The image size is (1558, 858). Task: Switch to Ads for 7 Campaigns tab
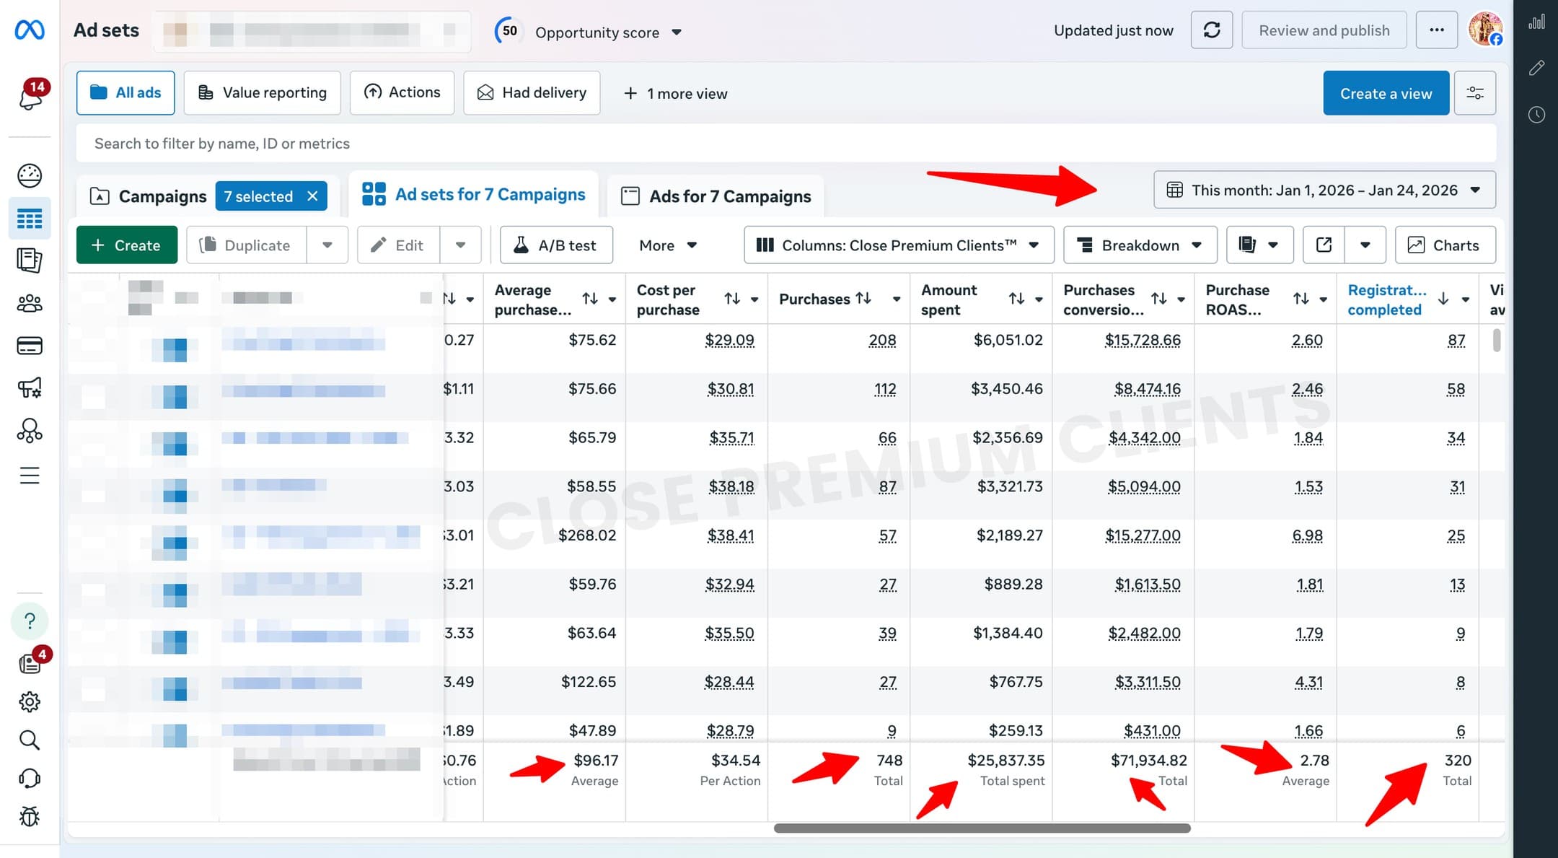[x=716, y=196]
